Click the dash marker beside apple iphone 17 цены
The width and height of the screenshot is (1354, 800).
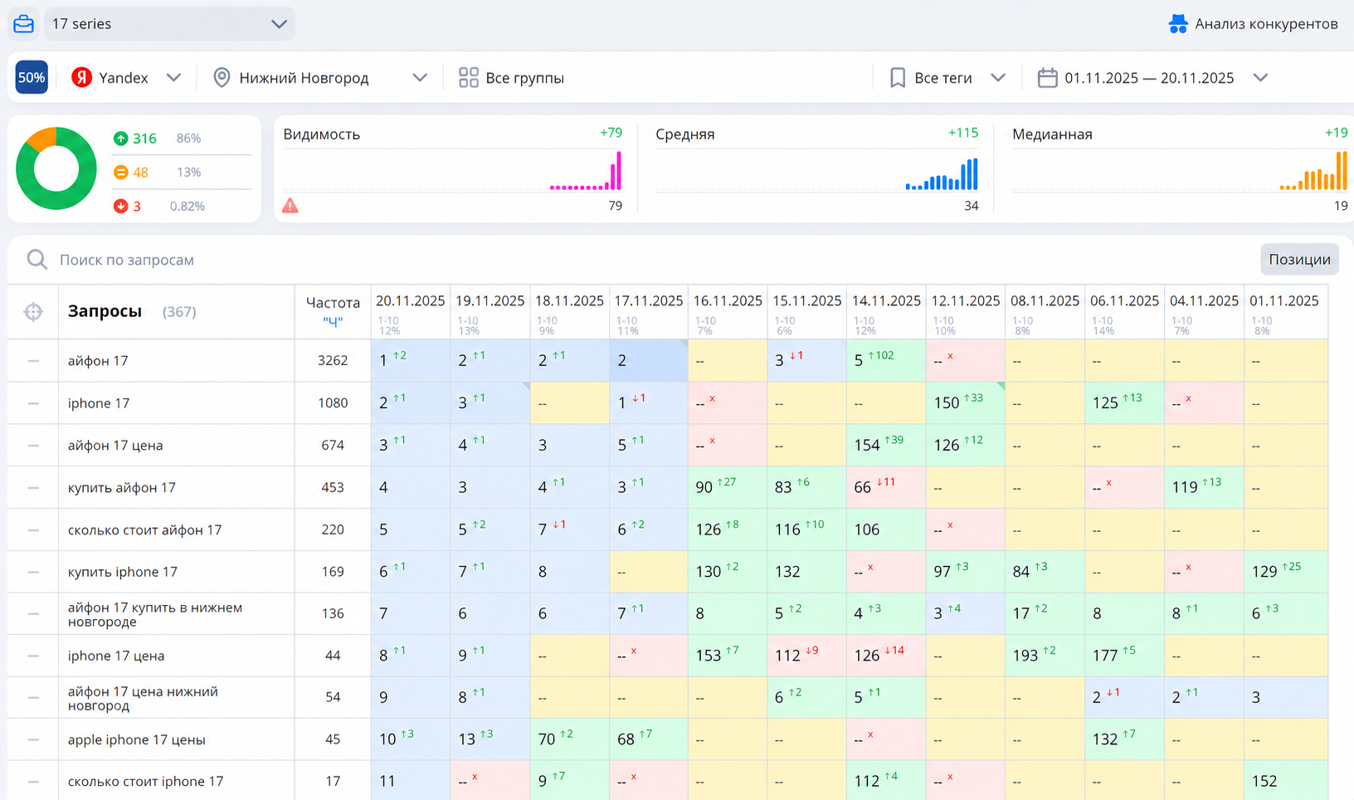point(33,739)
